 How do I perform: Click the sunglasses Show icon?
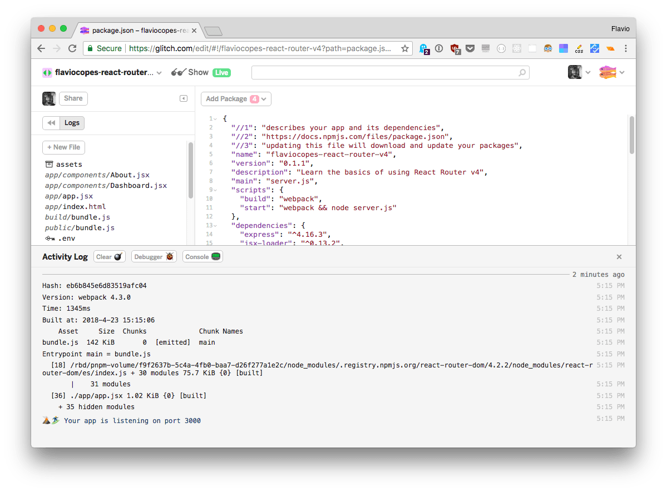pos(177,72)
